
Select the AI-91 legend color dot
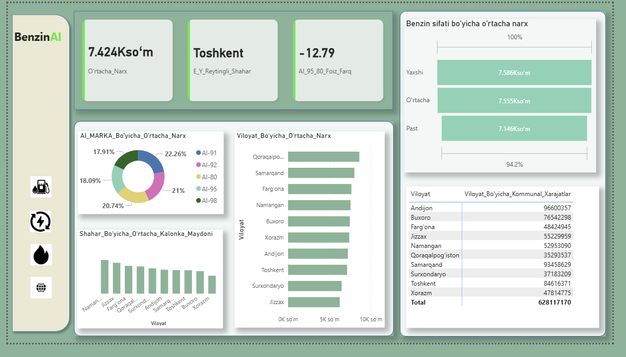point(198,153)
